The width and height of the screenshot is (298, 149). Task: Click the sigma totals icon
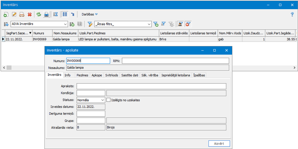click(x=55, y=14)
